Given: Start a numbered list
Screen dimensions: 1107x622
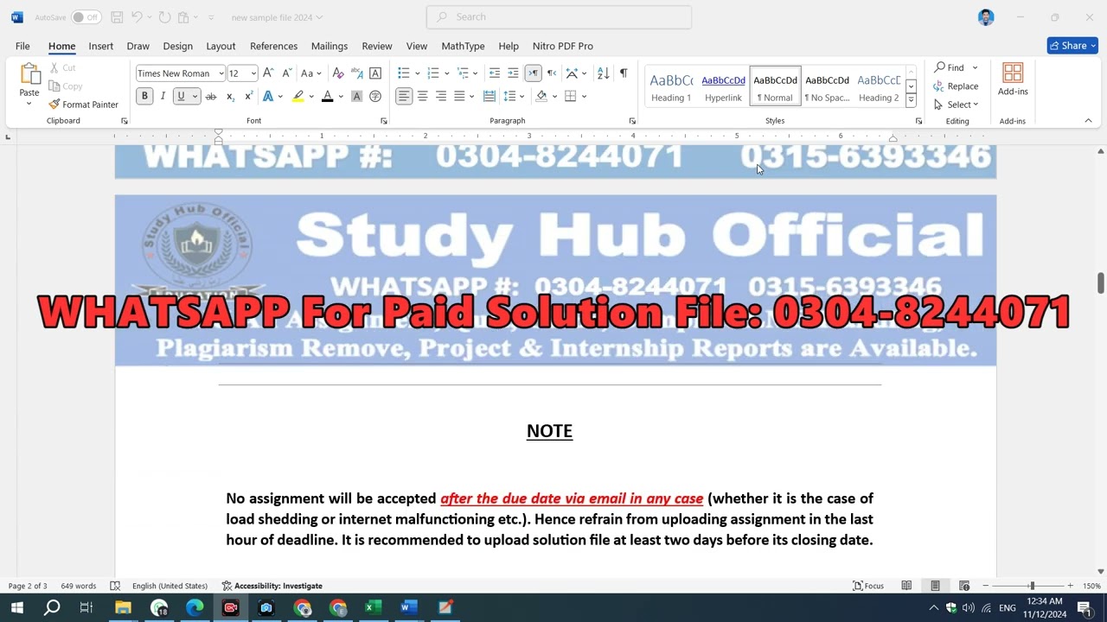Looking at the screenshot, I should coord(433,73).
